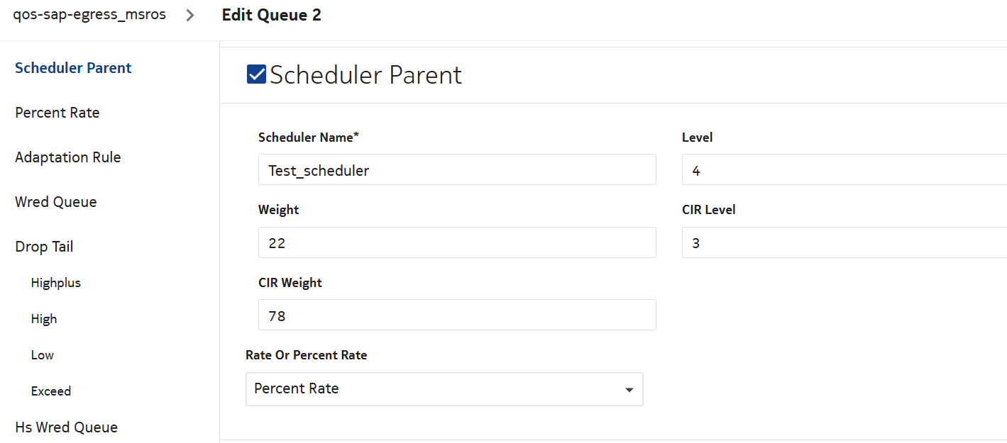
Task: Go back to qos-sap-egress_msros breadcrumb
Action: [x=89, y=15]
